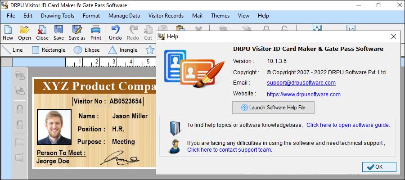This screenshot has height=180, width=405.
Task: Select the visitor photo on the card
Action: [54, 127]
